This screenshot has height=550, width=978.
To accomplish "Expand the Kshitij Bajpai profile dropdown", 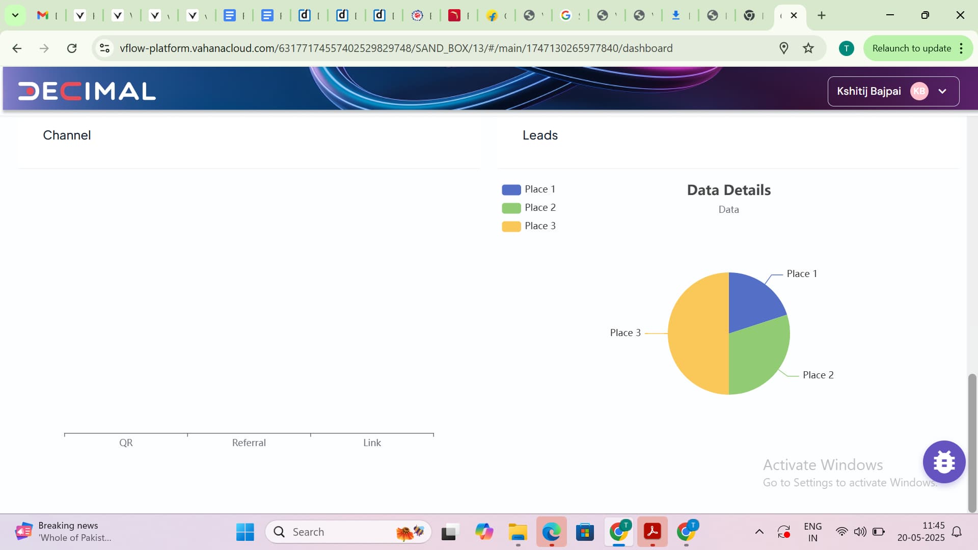I will [942, 91].
